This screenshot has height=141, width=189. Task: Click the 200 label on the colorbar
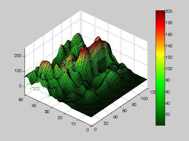[169, 11]
